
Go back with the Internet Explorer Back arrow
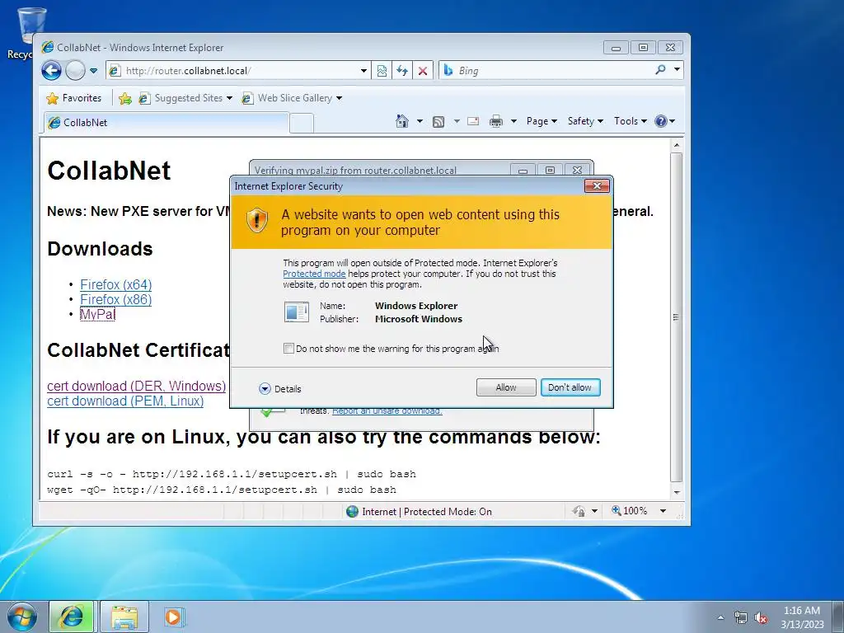(x=52, y=71)
